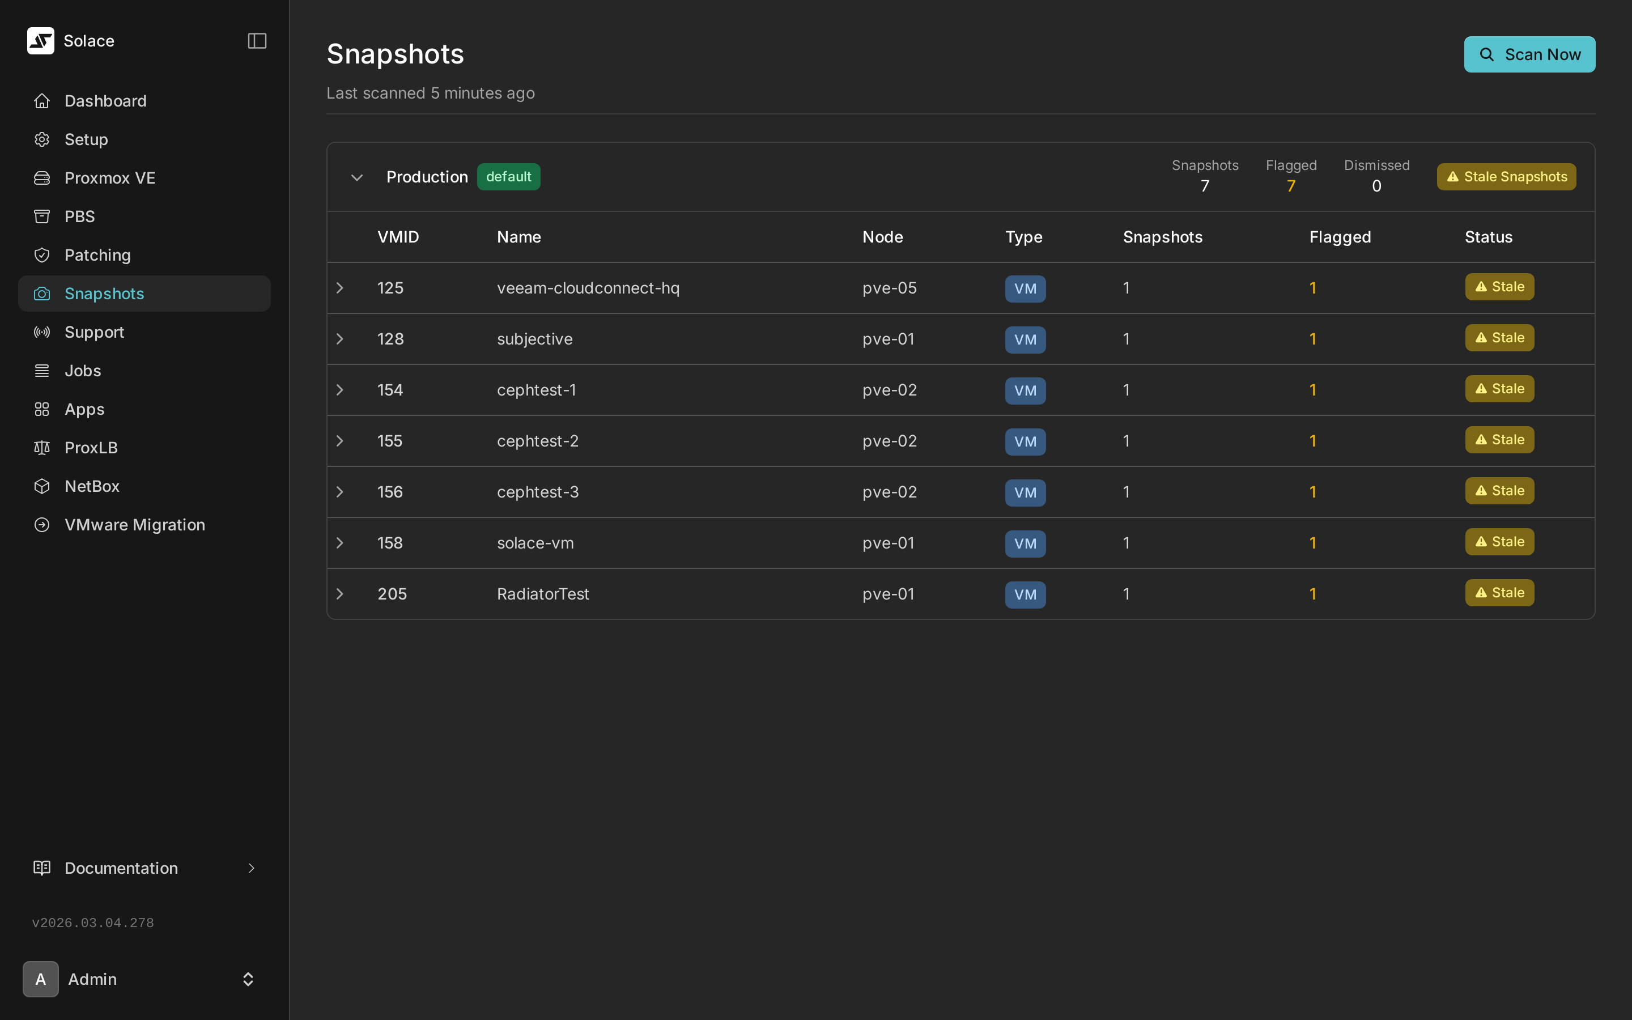Click the Solace logo icon
The image size is (1632, 1020).
click(40, 40)
